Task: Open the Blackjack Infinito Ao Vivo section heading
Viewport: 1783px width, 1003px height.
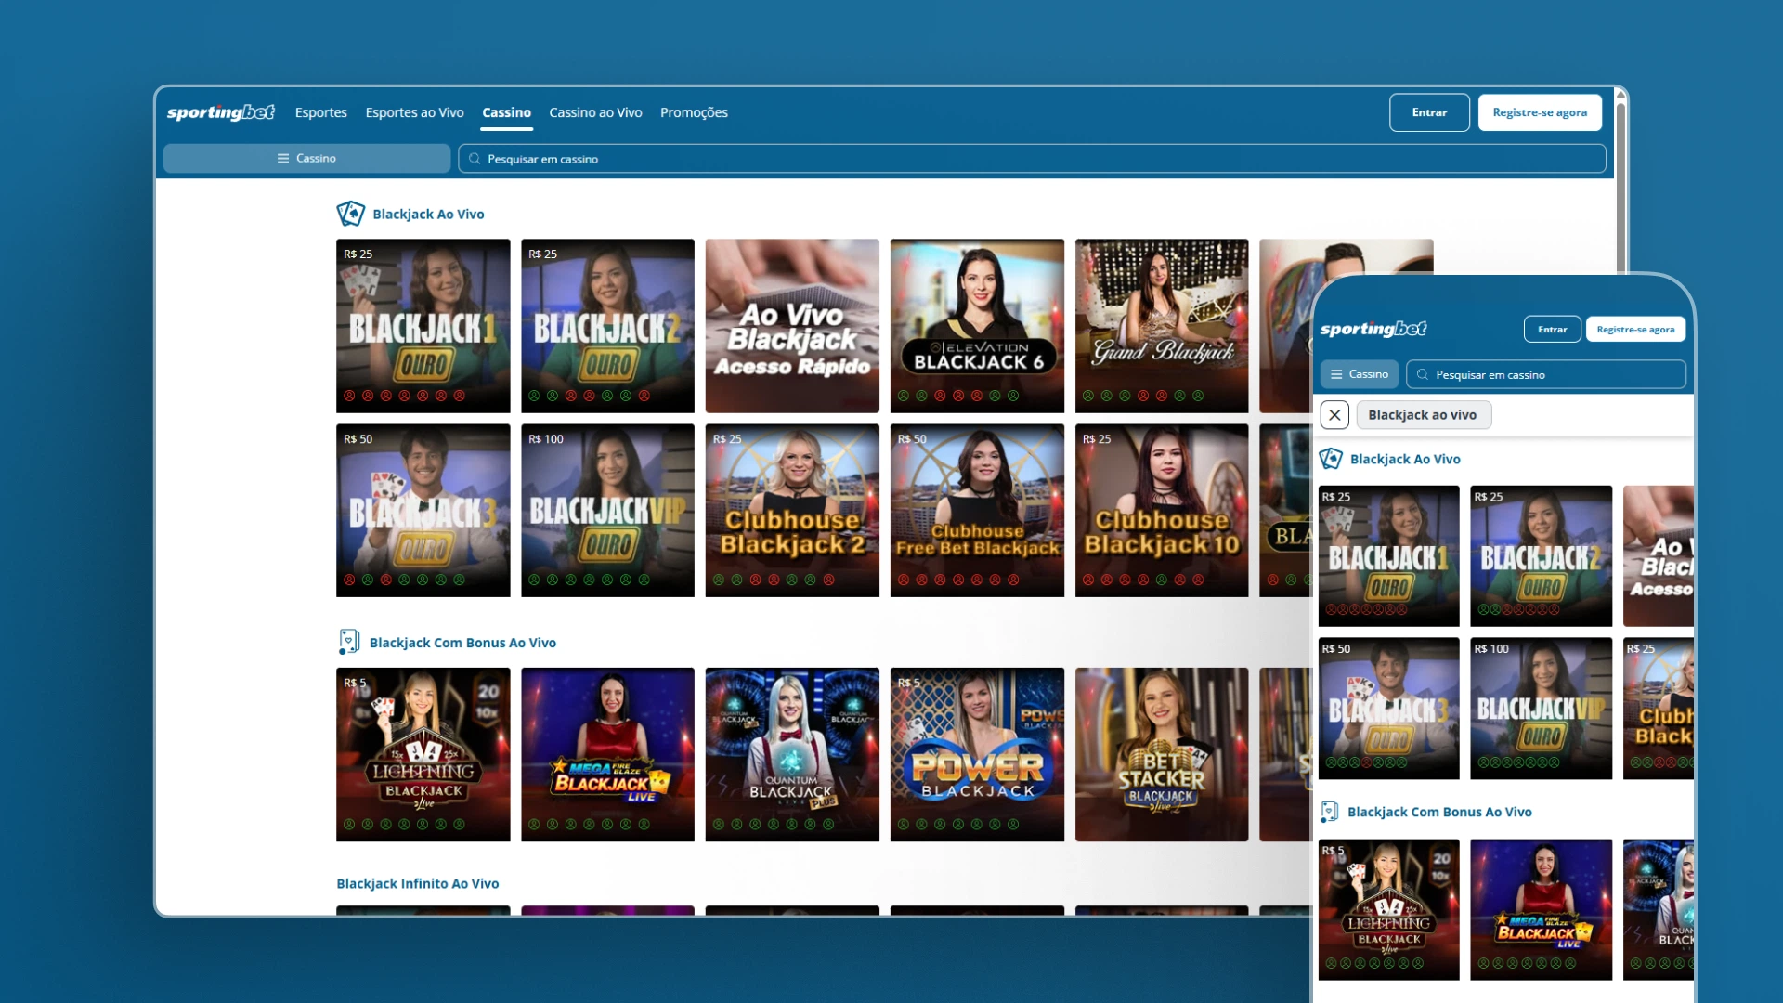Action: point(418,883)
